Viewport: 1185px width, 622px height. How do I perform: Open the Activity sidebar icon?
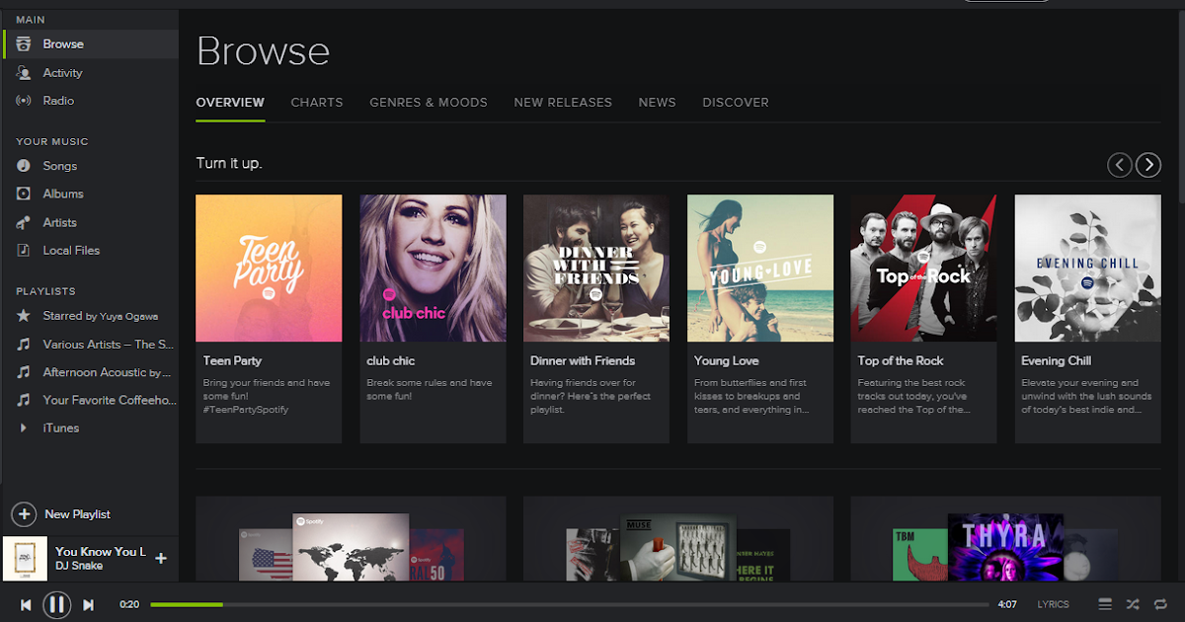[24, 73]
